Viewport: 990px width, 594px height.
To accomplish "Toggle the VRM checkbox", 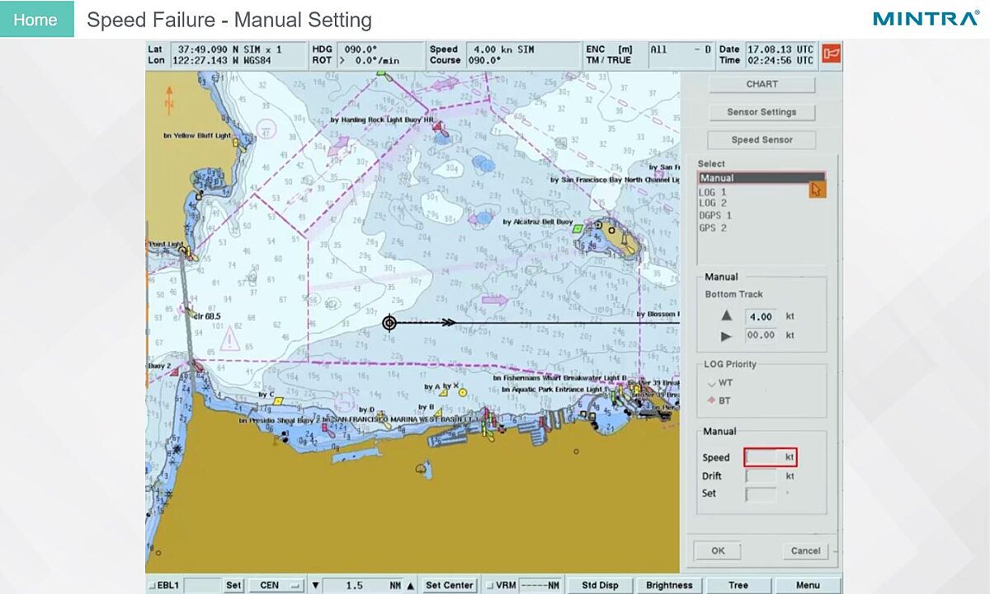I will click(x=490, y=586).
